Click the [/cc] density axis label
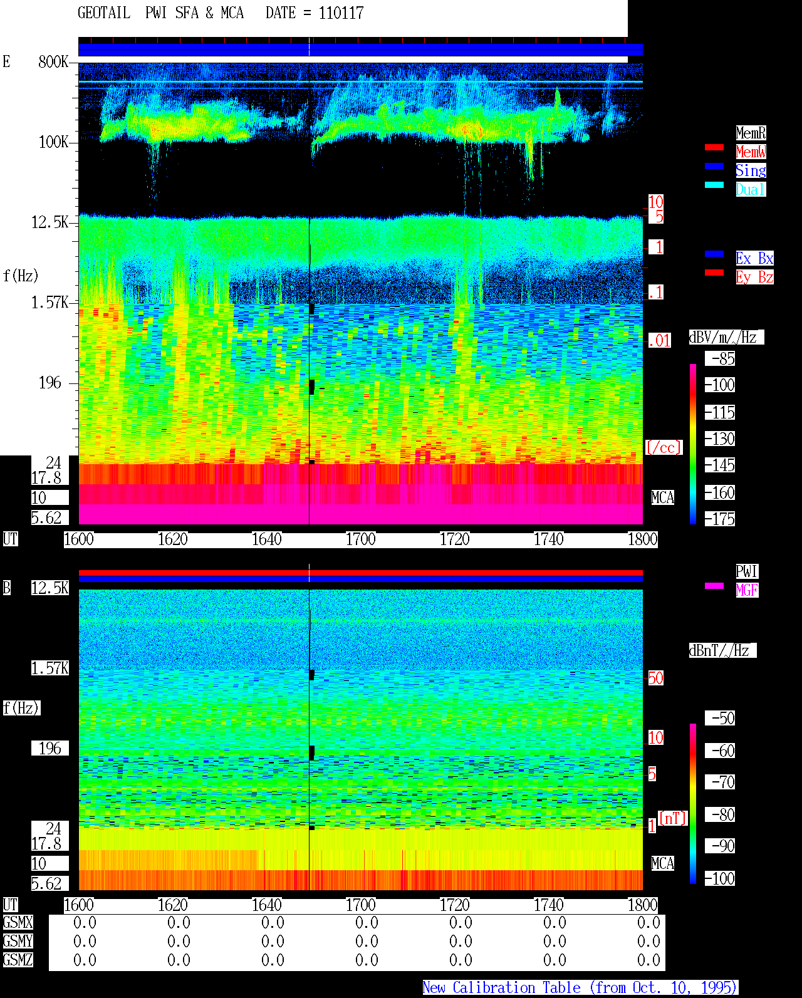This screenshot has width=802, height=998. [x=664, y=447]
